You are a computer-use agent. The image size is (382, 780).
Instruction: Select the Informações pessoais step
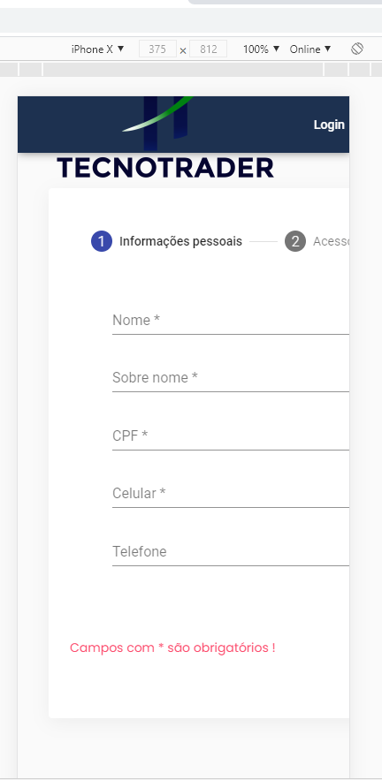click(180, 241)
